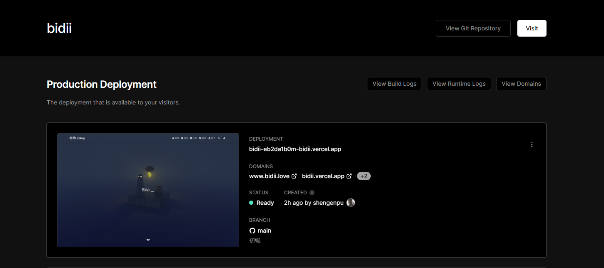Viewport: 604px width, 268px height.
Task: Click the green Ready status dot
Action: (251, 203)
